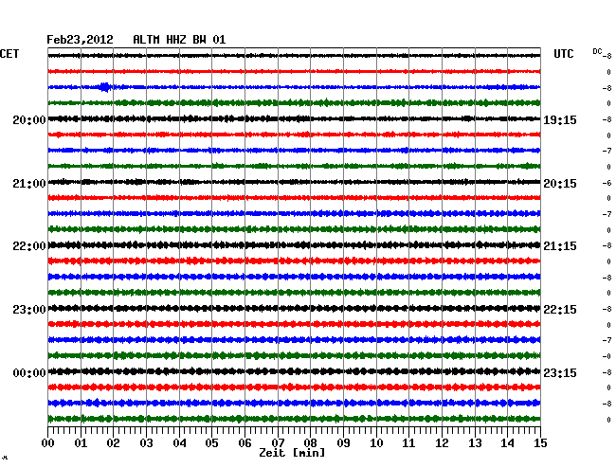Viewport: 616px width, 468px height.
Task: Click minute 12 on the time axis
Action: pos(442,442)
